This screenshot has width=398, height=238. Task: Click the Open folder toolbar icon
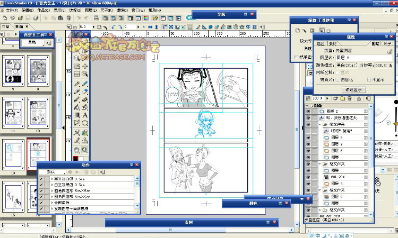point(20,18)
